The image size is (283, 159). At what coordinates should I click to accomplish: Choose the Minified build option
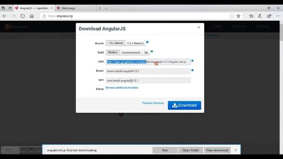pos(113,53)
